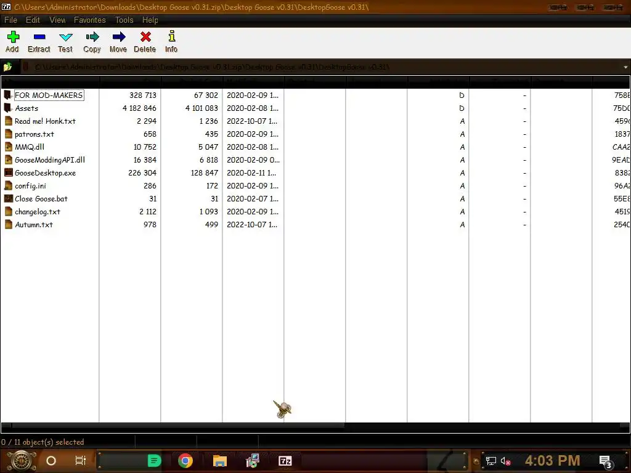Select the Read me! Honk.txt name
The height and width of the screenshot is (473, 631).
click(45, 121)
